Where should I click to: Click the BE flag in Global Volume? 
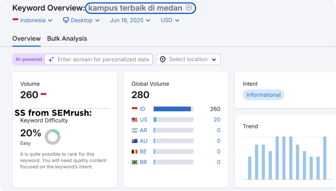tap(135, 151)
